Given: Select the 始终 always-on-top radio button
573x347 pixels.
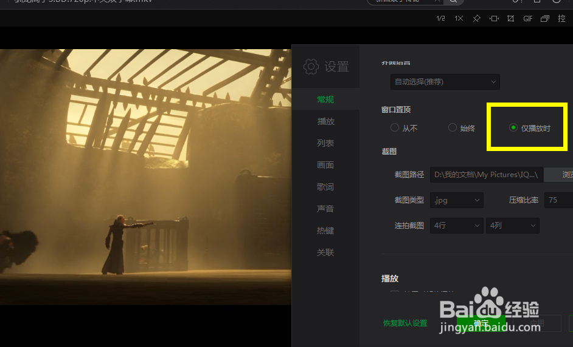Looking at the screenshot, I should pos(453,127).
